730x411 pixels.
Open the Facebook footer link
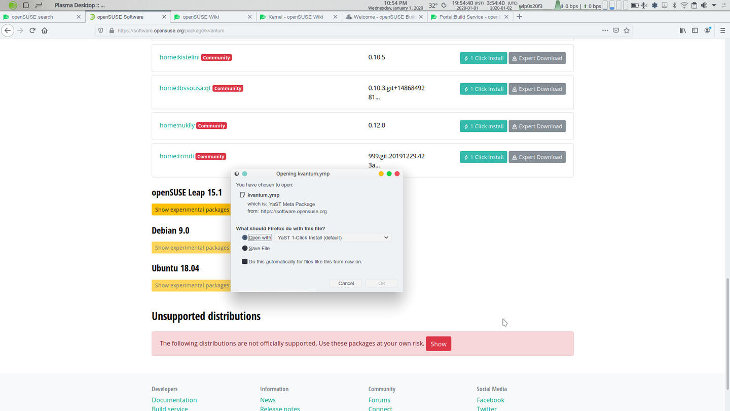coord(490,400)
